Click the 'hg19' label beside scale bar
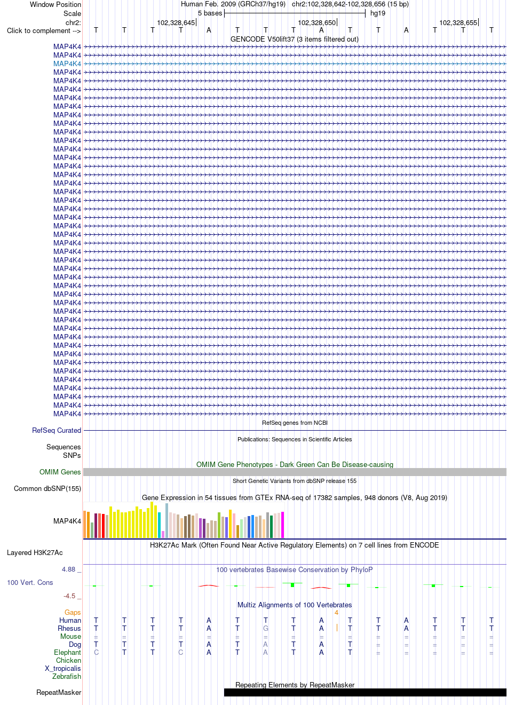This screenshot has width=507, height=705. 378,13
